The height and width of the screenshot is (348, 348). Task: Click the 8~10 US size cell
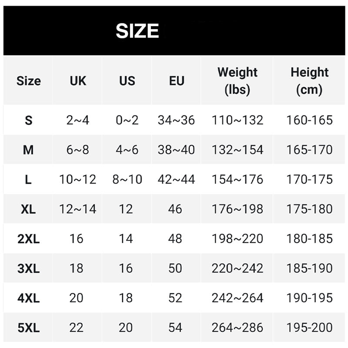click(x=127, y=180)
